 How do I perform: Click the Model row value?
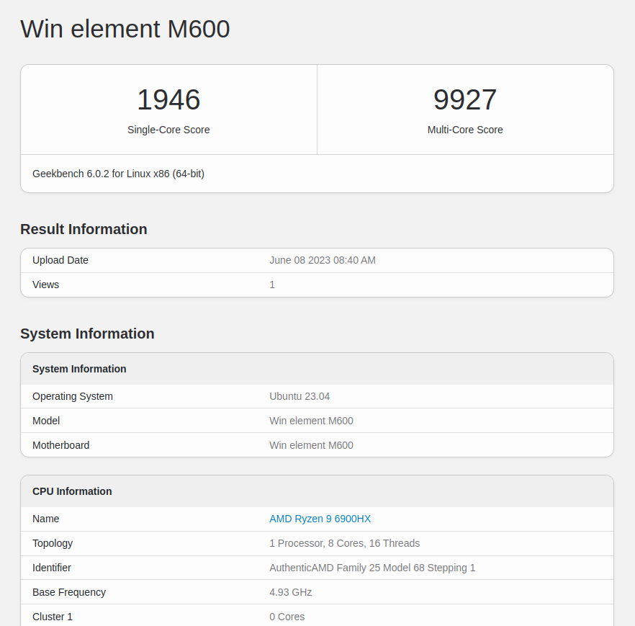[x=311, y=421]
